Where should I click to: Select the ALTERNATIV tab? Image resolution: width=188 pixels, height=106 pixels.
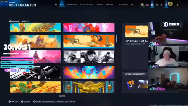coord(123,5)
